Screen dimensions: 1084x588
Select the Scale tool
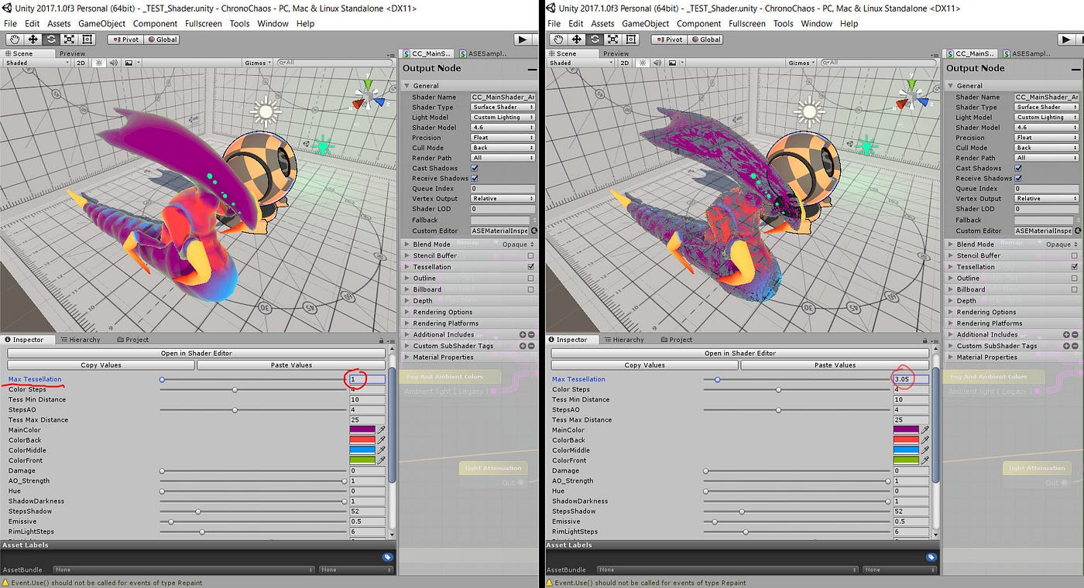pos(69,39)
